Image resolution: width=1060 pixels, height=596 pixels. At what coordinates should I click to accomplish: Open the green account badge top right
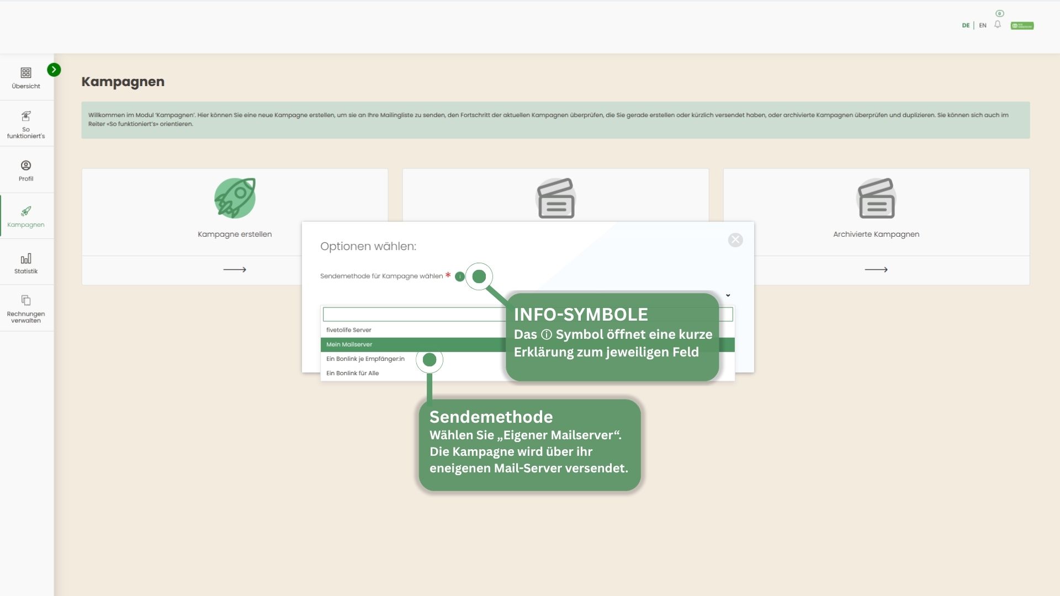(x=1022, y=26)
